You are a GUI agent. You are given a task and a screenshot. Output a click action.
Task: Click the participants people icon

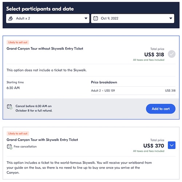tap(11, 19)
